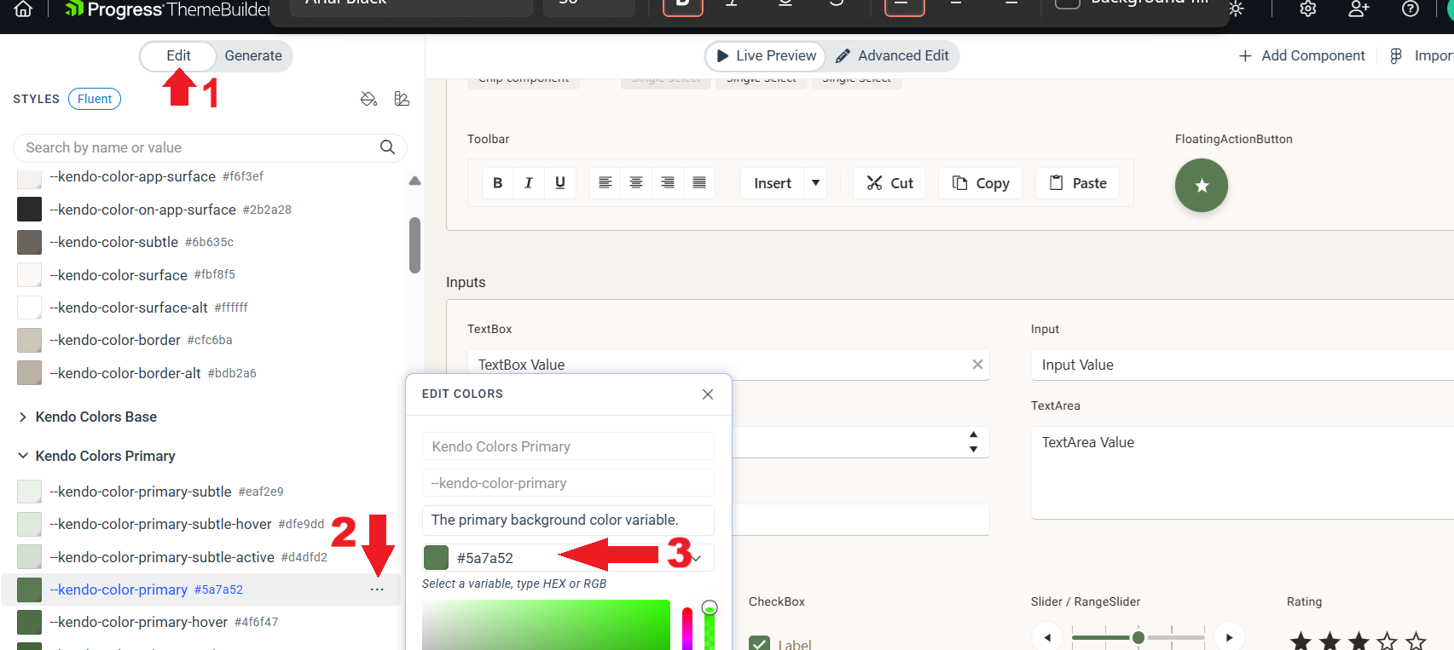Open the Insert split-button dropdown arrow
The height and width of the screenshot is (650, 1454).
[x=815, y=183]
